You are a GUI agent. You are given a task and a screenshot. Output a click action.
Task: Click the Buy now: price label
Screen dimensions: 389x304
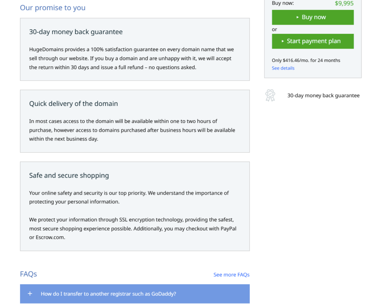(x=283, y=3)
